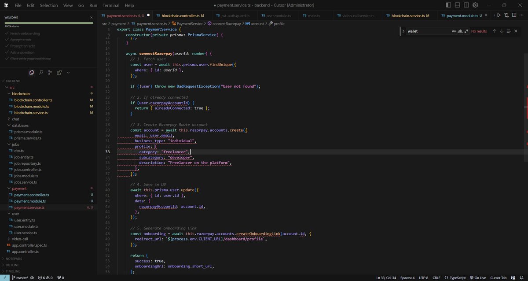Toggle bottom panel layout icon
The height and width of the screenshot is (281, 528).
pos(458,5)
